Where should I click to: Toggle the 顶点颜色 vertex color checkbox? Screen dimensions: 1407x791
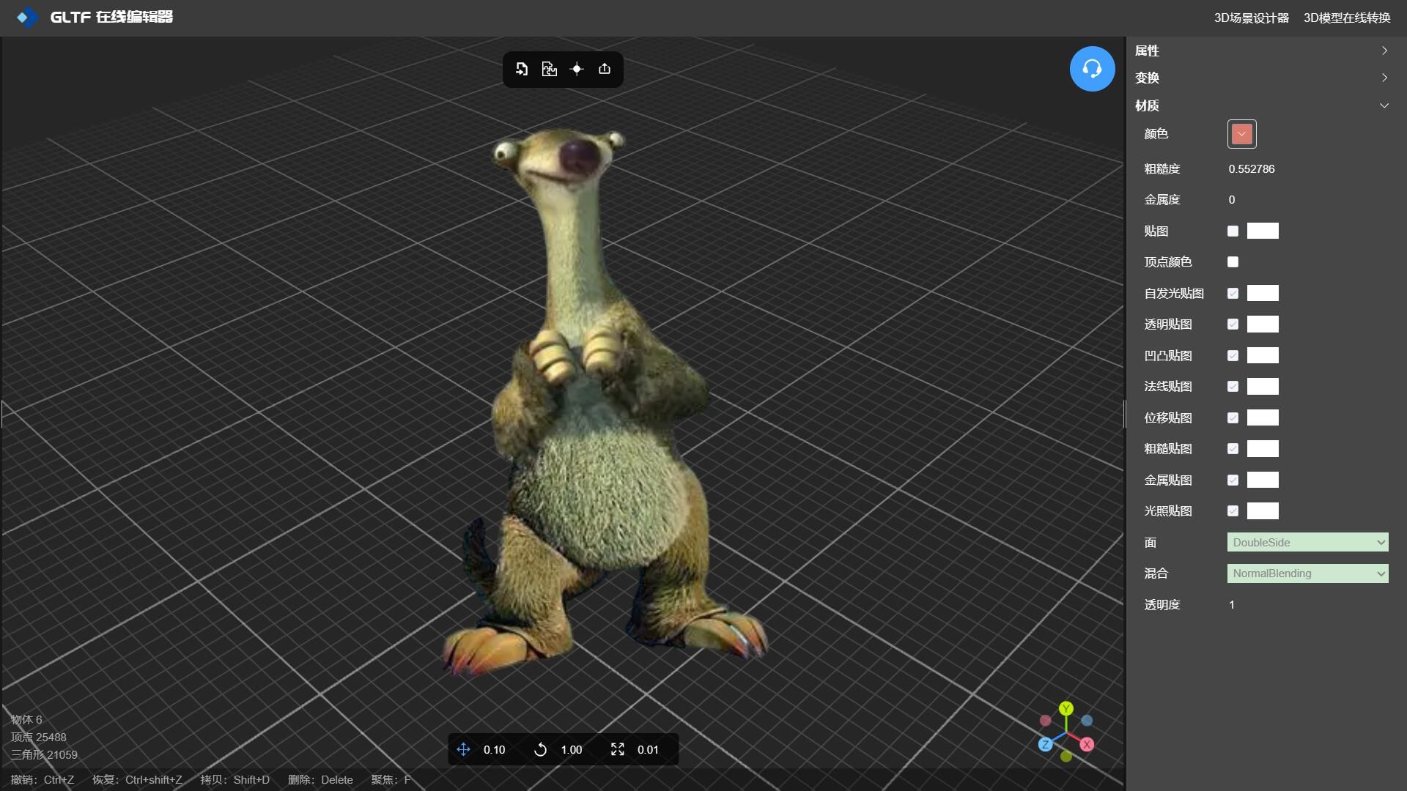1233,261
